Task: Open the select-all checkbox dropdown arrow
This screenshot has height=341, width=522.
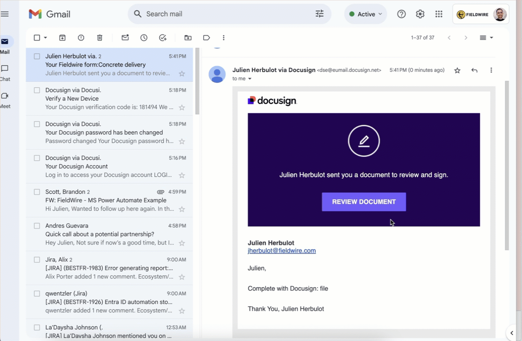Action: coord(45,38)
